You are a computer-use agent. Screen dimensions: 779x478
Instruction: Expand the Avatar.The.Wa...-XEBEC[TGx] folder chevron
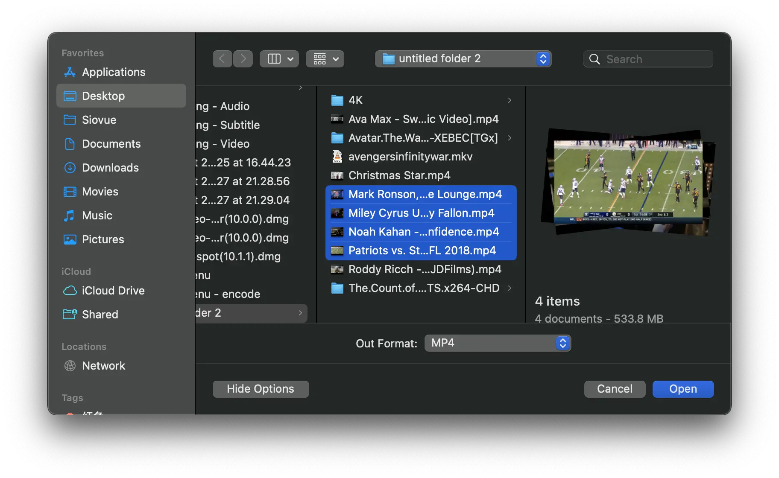click(x=510, y=138)
